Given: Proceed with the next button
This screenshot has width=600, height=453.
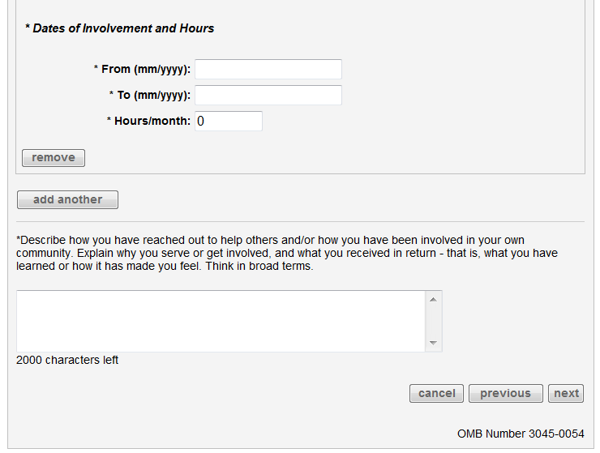Looking at the screenshot, I should (x=566, y=394).
